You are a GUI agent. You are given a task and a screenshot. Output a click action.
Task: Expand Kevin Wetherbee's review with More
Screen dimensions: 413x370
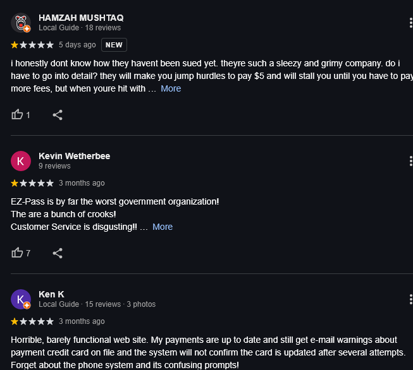pos(163,227)
